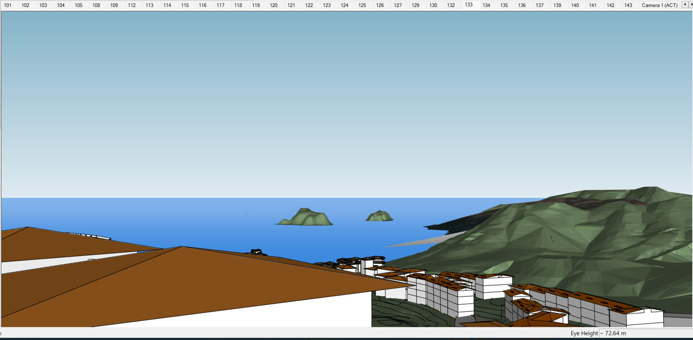Screen dimensions: 693x340
Task: Switch to scene tab 123
Action: pyautogui.click(x=326, y=5)
